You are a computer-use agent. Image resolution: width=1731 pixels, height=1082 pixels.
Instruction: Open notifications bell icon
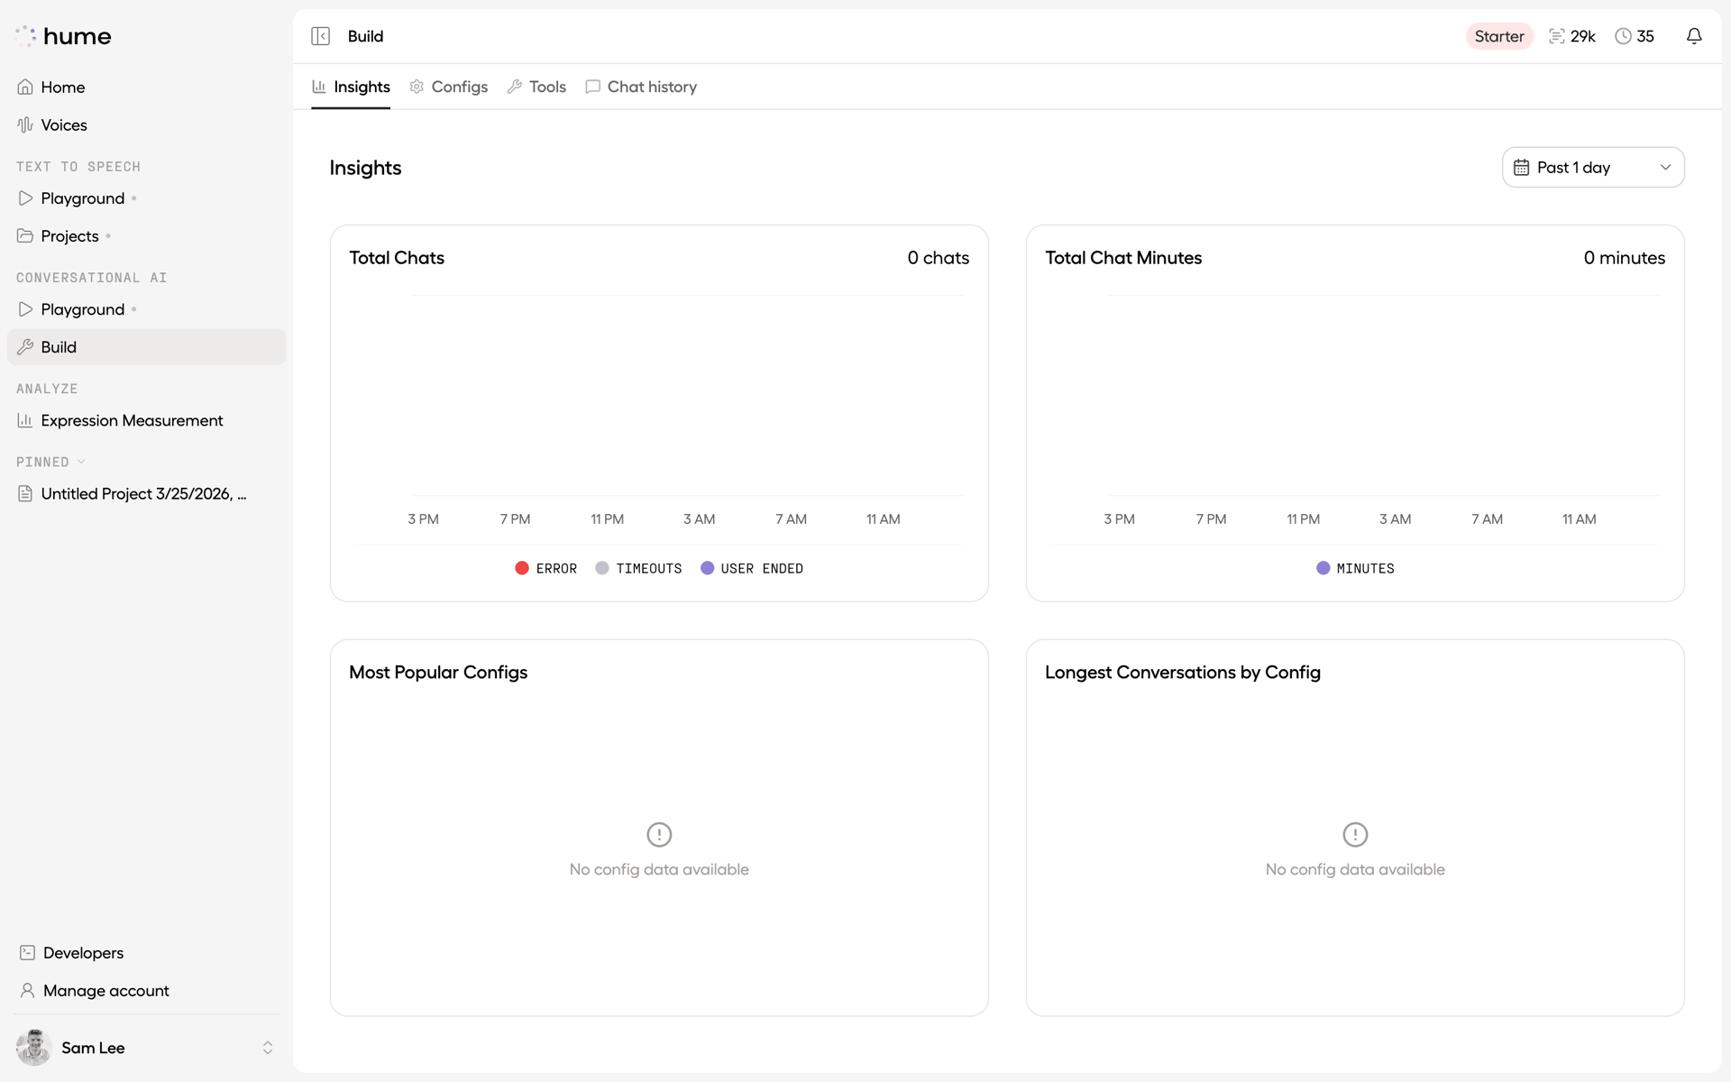point(1694,36)
